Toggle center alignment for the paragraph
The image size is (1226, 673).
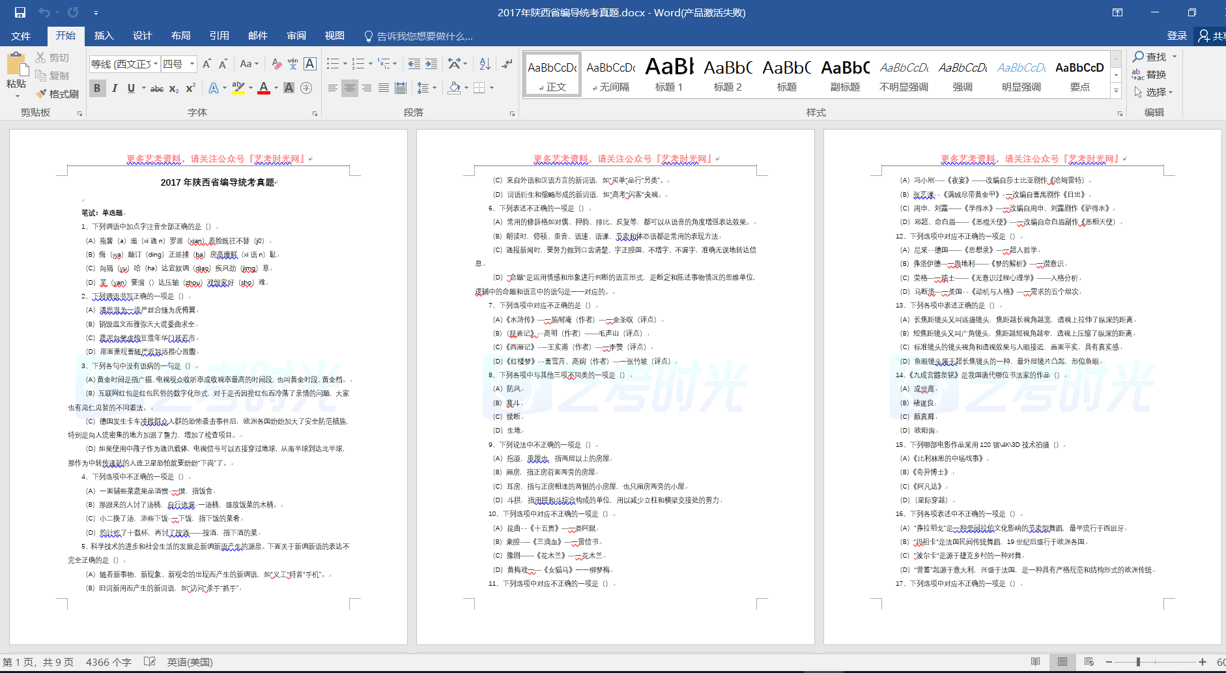[350, 88]
